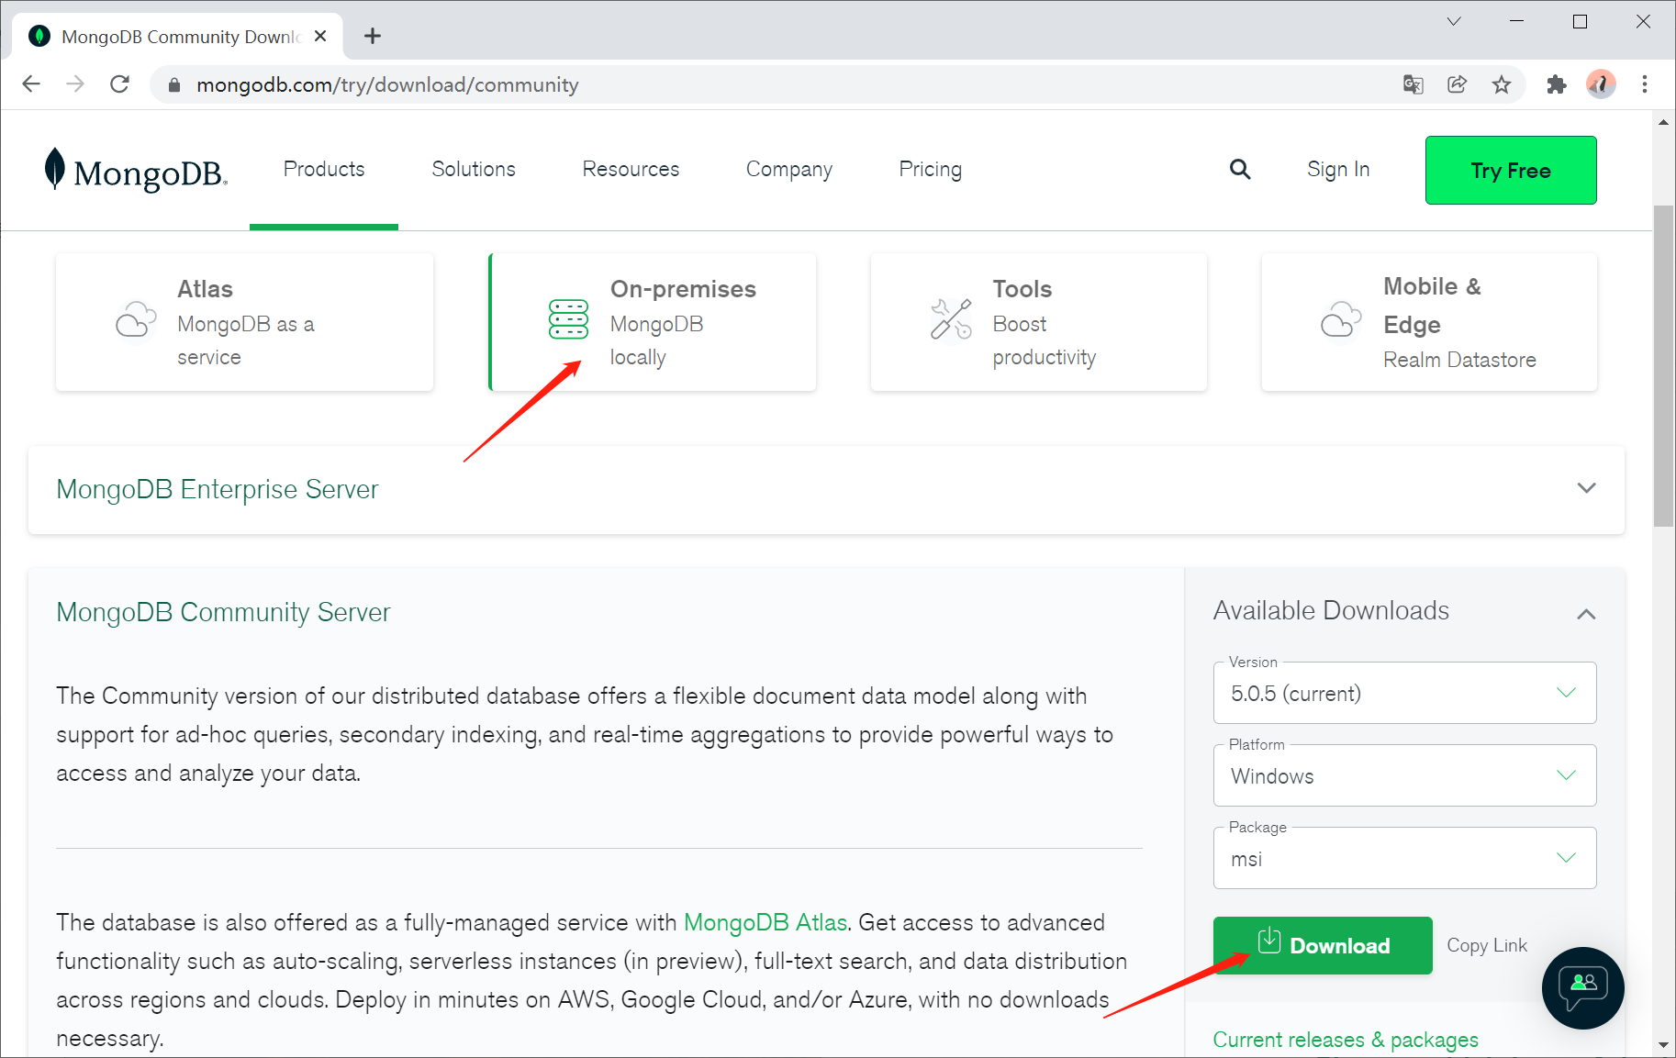Select the Atlas MongoDB as a service card
The width and height of the screenshot is (1676, 1058).
click(x=244, y=322)
